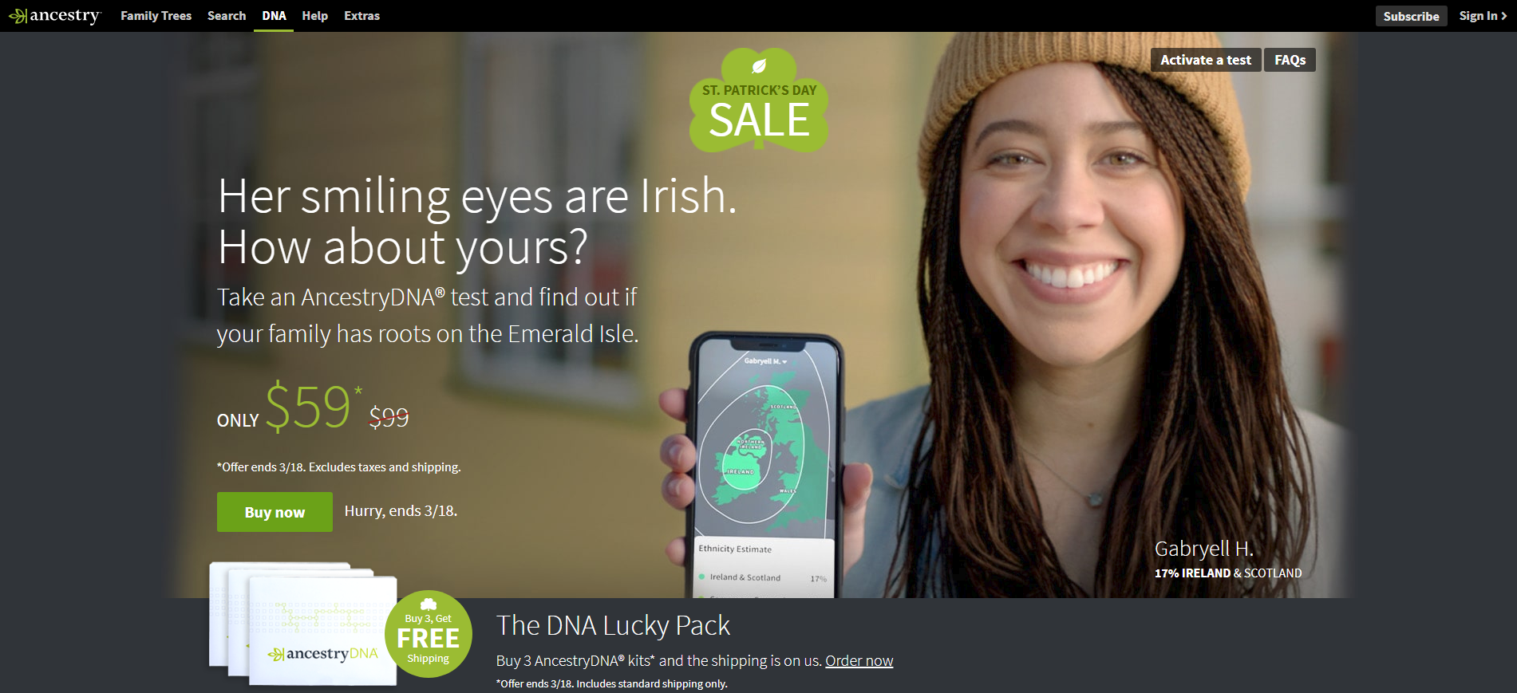Click the Sign In chevron arrow
Screen dimensions: 1517x693
(x=1504, y=16)
